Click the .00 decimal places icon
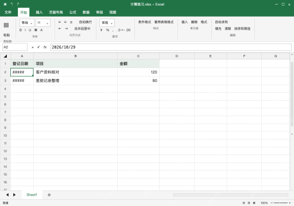 point(128,30)
